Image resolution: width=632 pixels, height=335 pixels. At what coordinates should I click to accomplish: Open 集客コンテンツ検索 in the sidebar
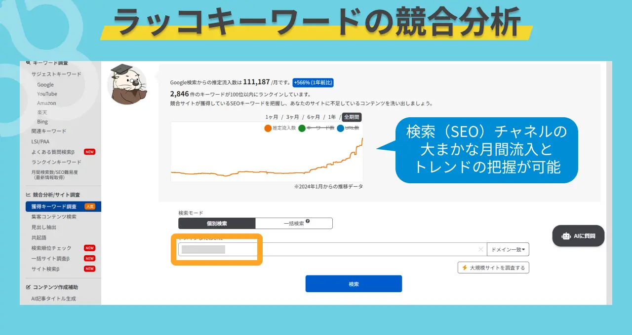[54, 217]
